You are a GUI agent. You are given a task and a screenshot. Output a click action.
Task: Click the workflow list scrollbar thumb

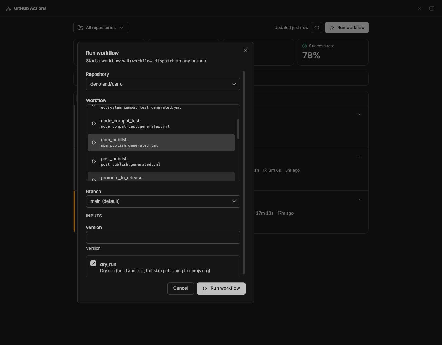point(238,129)
